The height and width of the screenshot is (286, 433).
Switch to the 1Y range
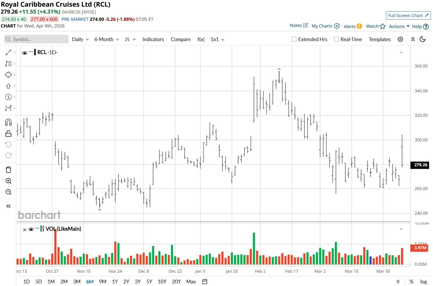tap(115, 282)
